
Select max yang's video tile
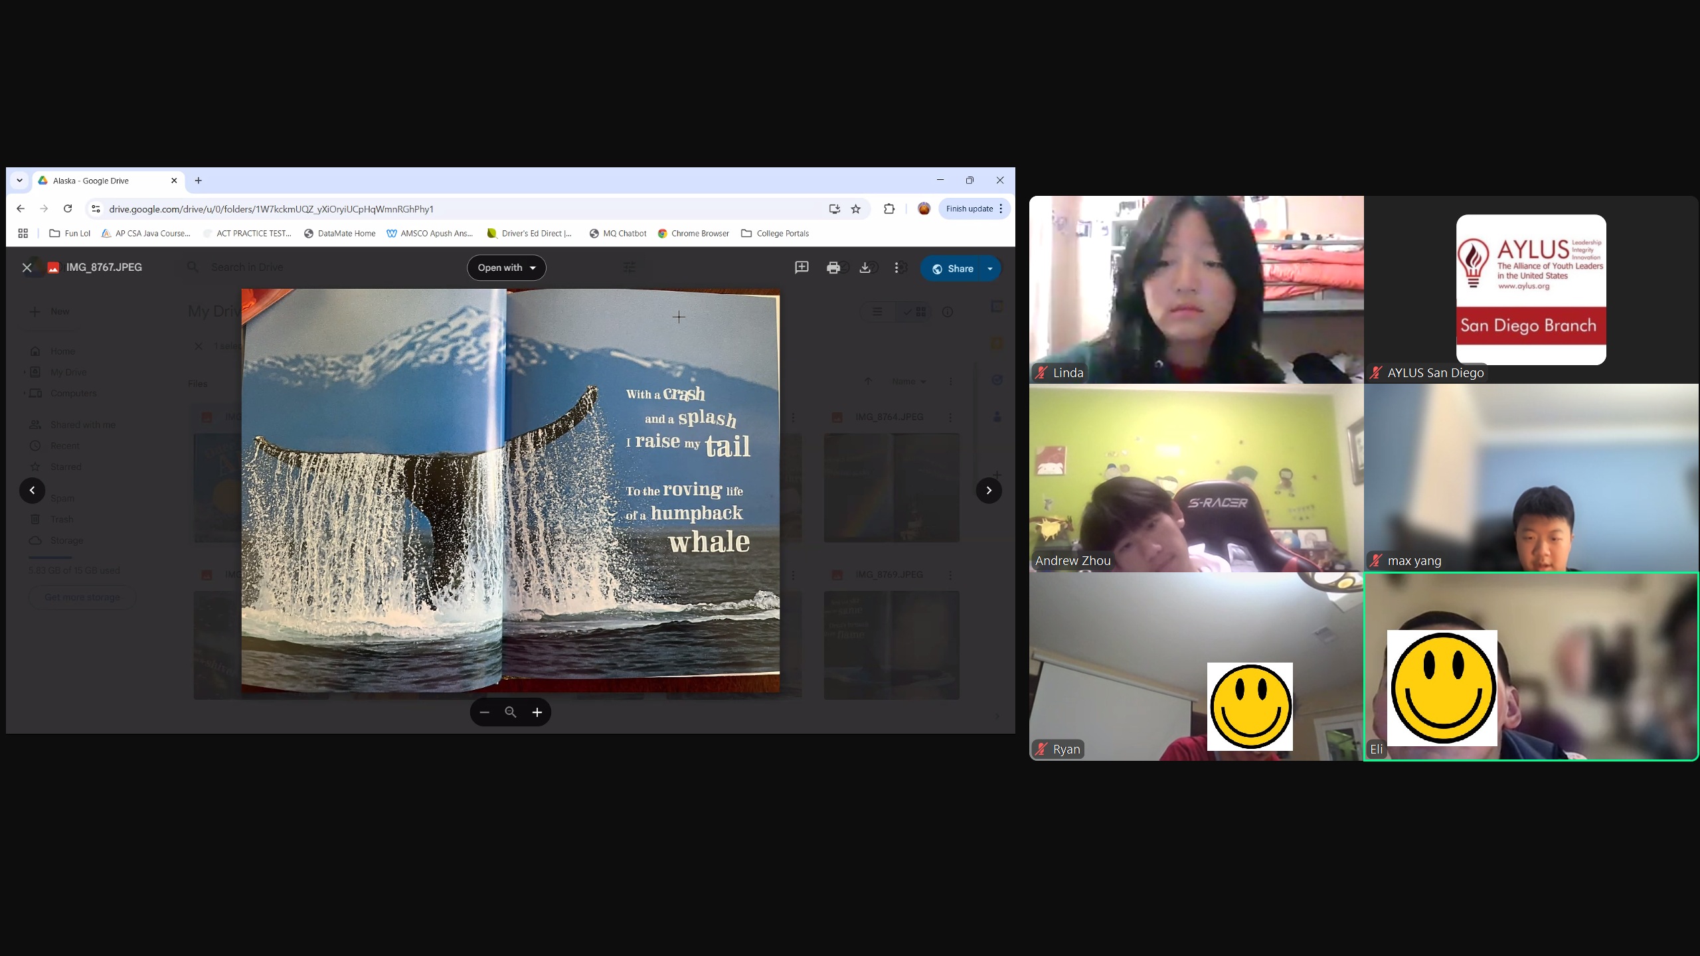click(1531, 478)
